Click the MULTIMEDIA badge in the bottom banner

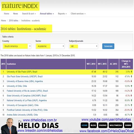(x=116, y=125)
